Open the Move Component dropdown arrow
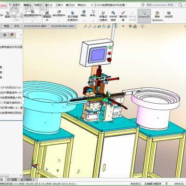186x186 pixels. click(x=59, y=21)
